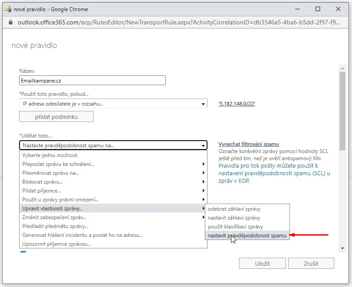
Task: Pick 'použít klasifikaci zprávy' from submenu
Action: tap(247, 227)
